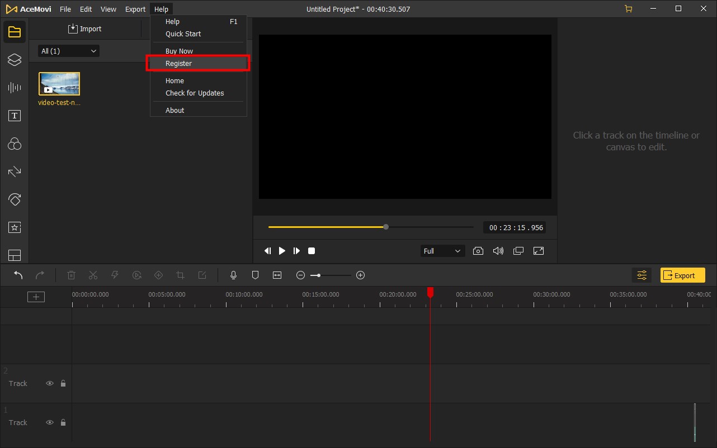This screenshot has height=448, width=717.
Task: Click the yellow Export button
Action: pos(682,275)
